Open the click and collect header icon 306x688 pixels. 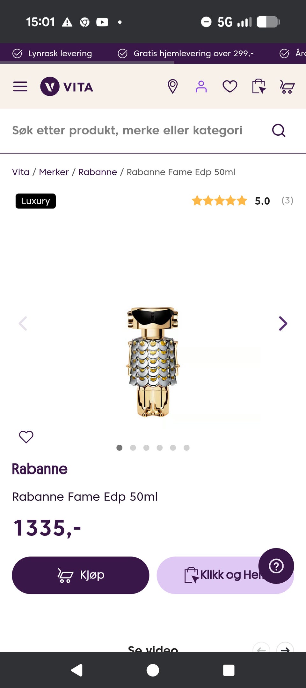click(x=259, y=87)
